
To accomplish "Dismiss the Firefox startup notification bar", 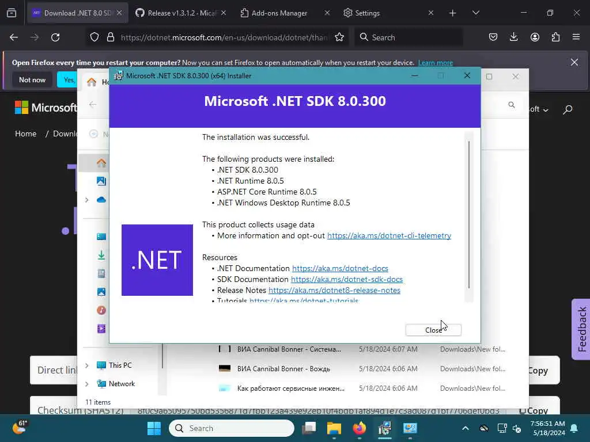I will pos(574,62).
